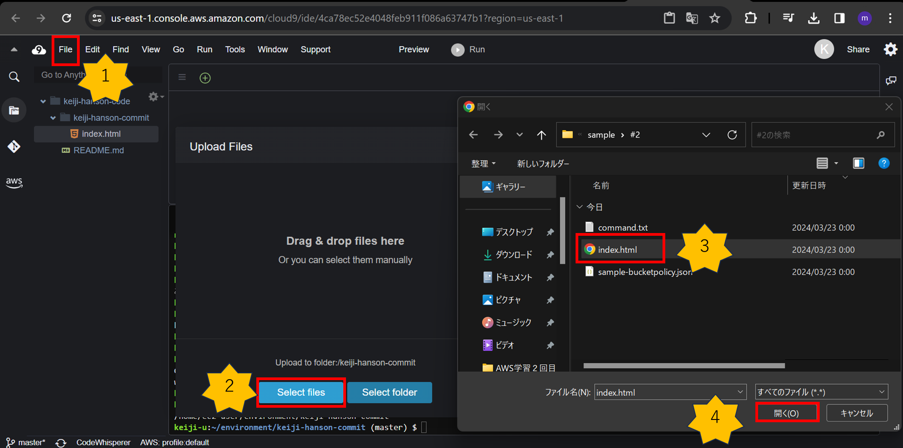Image resolution: width=903 pixels, height=448 pixels.
Task: Open the tab list hamburger icon
Action: 182,77
